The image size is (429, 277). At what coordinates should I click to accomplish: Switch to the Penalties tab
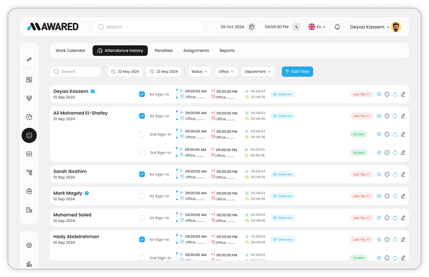pyautogui.click(x=163, y=50)
